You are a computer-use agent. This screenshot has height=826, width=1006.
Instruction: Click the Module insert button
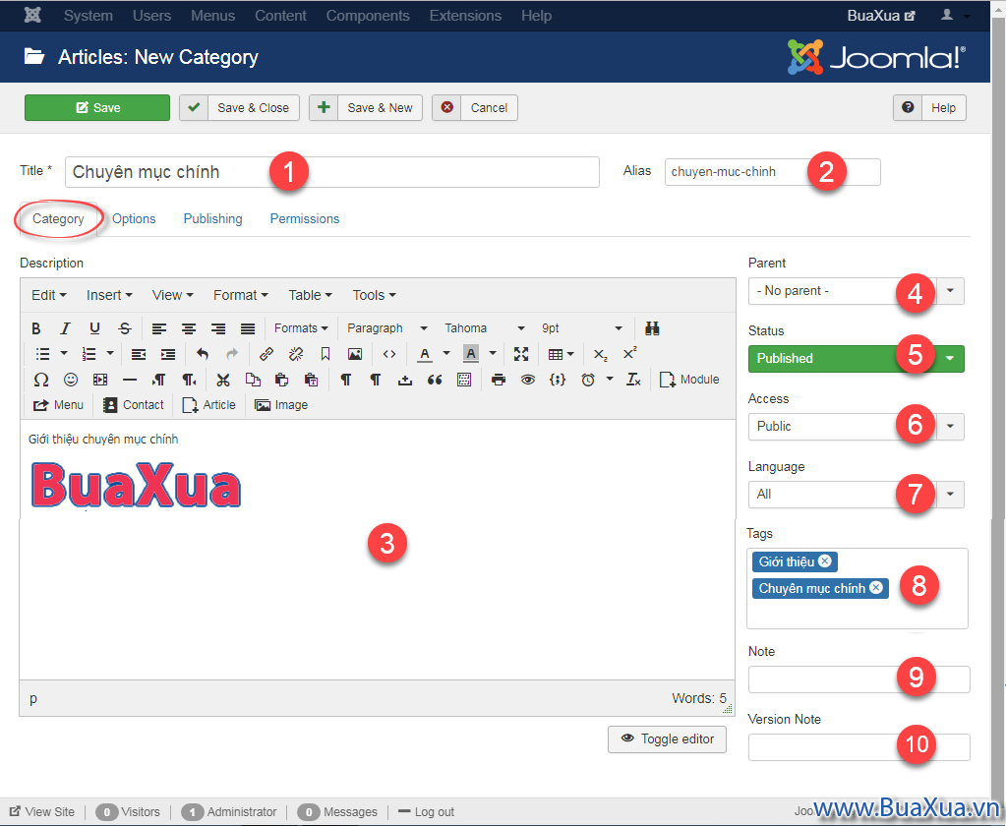tap(689, 380)
